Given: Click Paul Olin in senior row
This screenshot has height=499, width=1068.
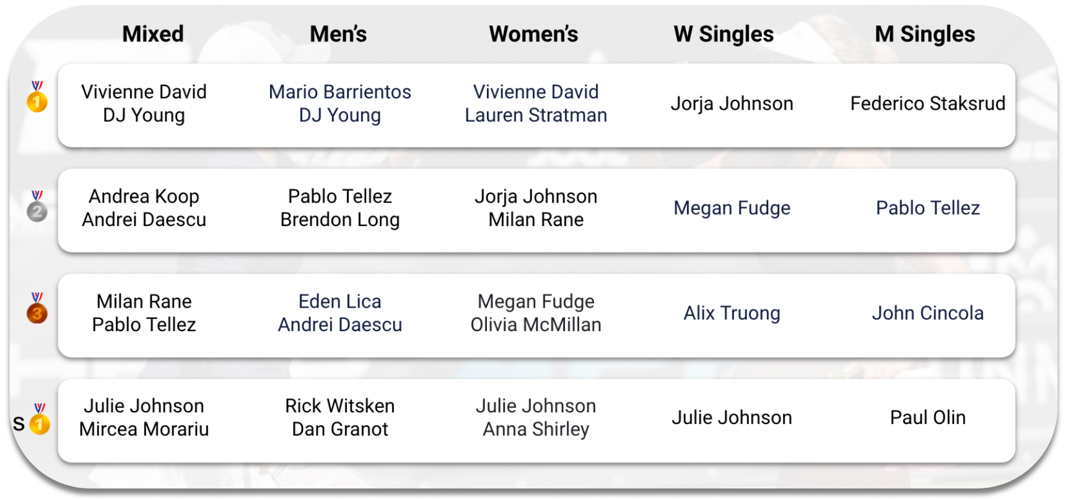Looking at the screenshot, I should (927, 418).
